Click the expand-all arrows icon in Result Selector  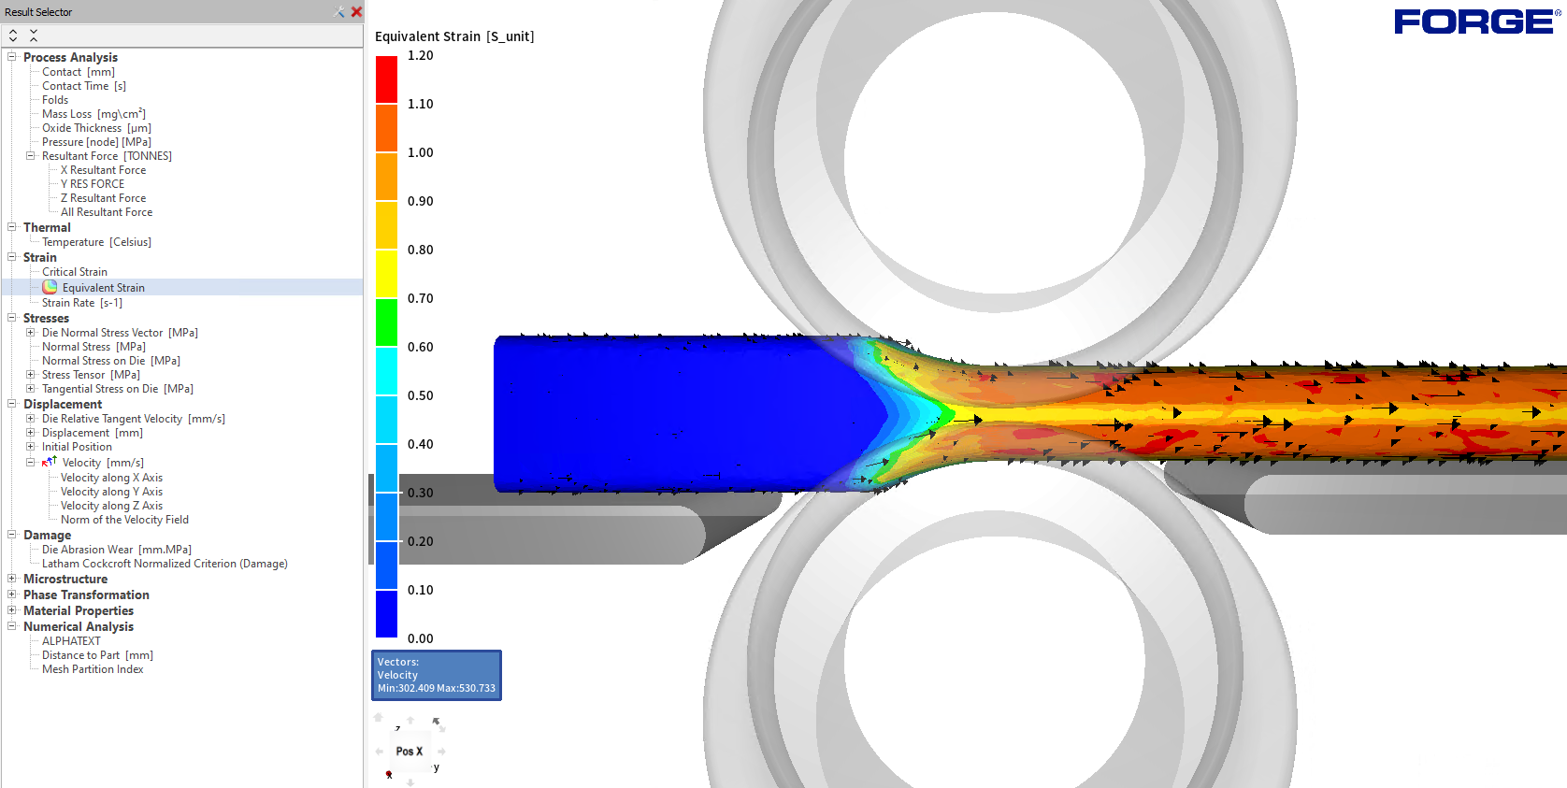[x=13, y=36]
